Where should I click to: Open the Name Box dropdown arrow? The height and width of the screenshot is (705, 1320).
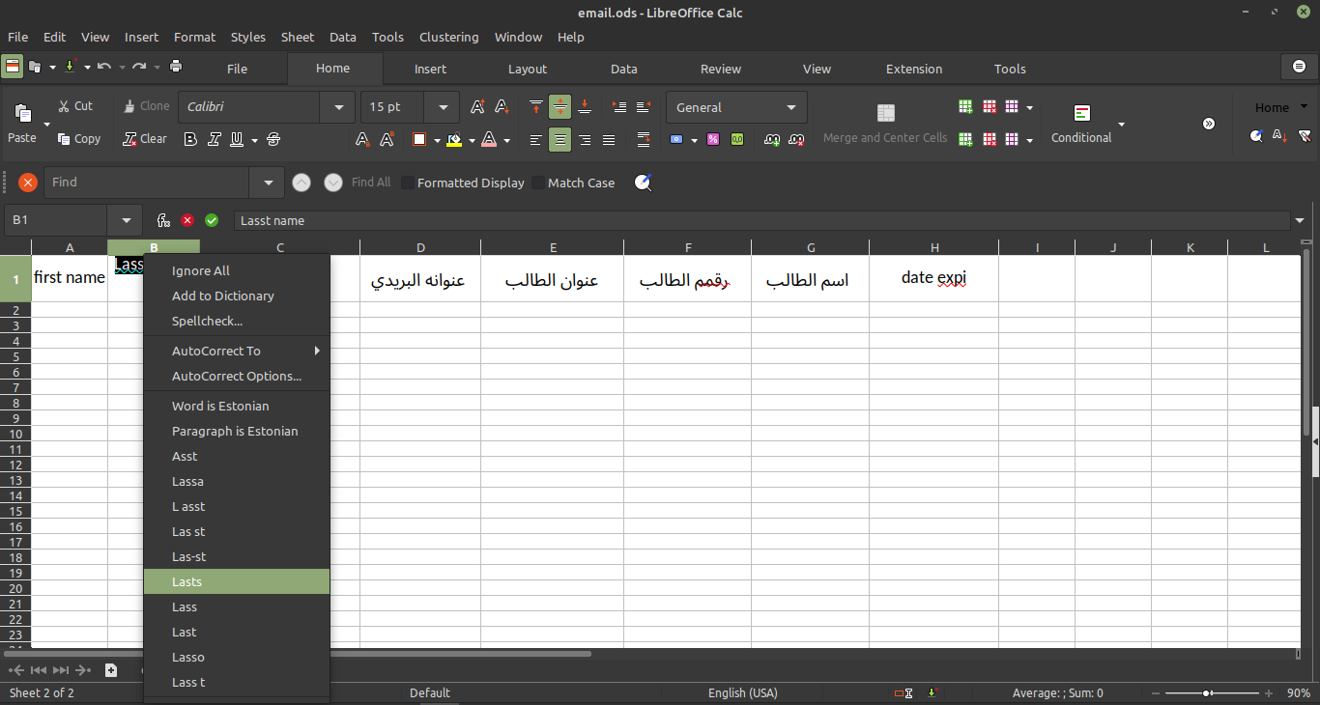[125, 220]
